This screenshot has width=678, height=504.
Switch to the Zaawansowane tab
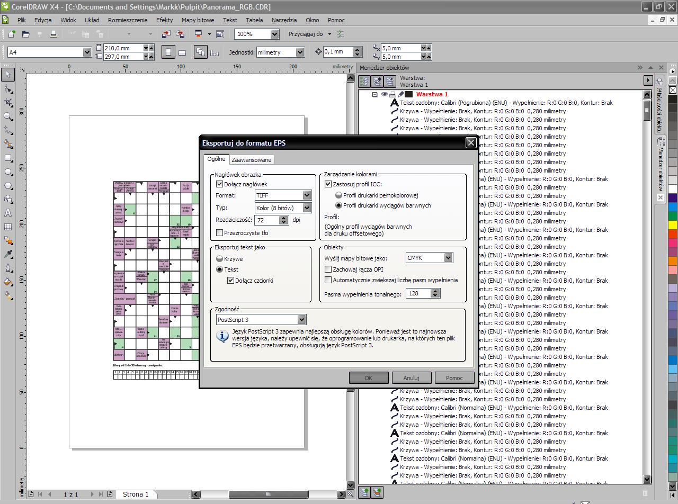click(x=252, y=160)
